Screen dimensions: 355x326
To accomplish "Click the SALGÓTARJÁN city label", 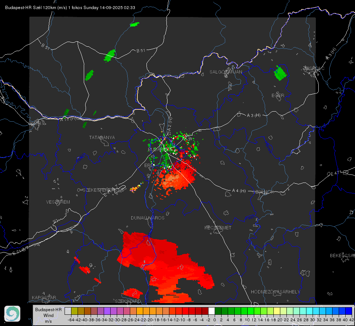I will tap(226, 72).
